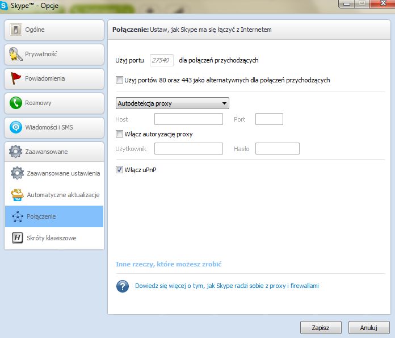Click the 'Połączenie:' header text

pyautogui.click(x=131, y=30)
